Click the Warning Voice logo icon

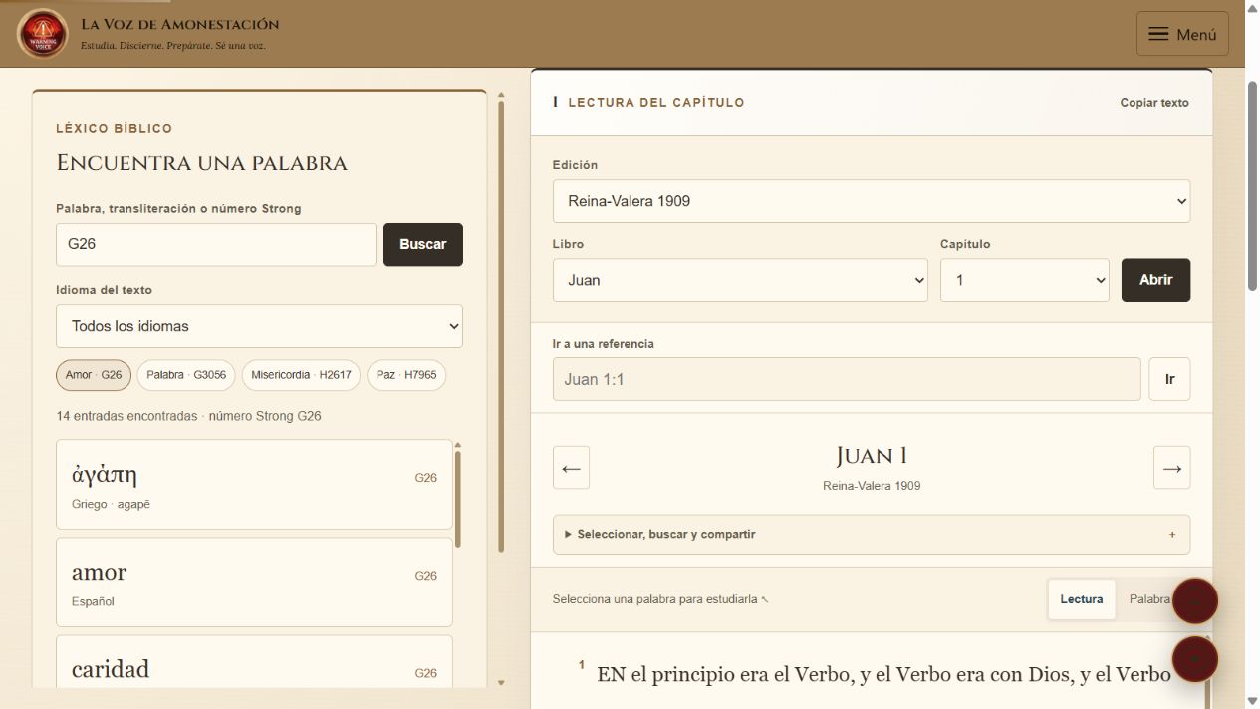coord(42,33)
